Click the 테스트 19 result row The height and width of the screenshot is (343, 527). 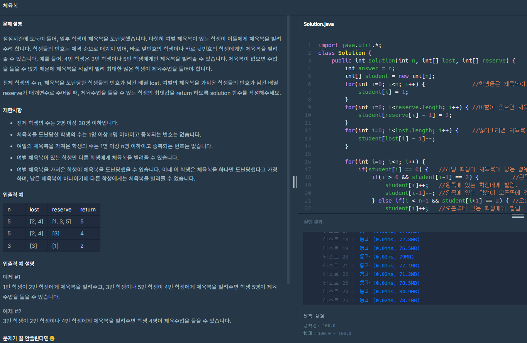(x=371, y=248)
